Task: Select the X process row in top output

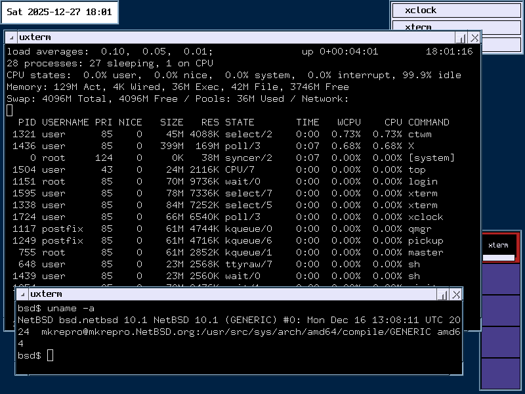Action: coord(197,146)
